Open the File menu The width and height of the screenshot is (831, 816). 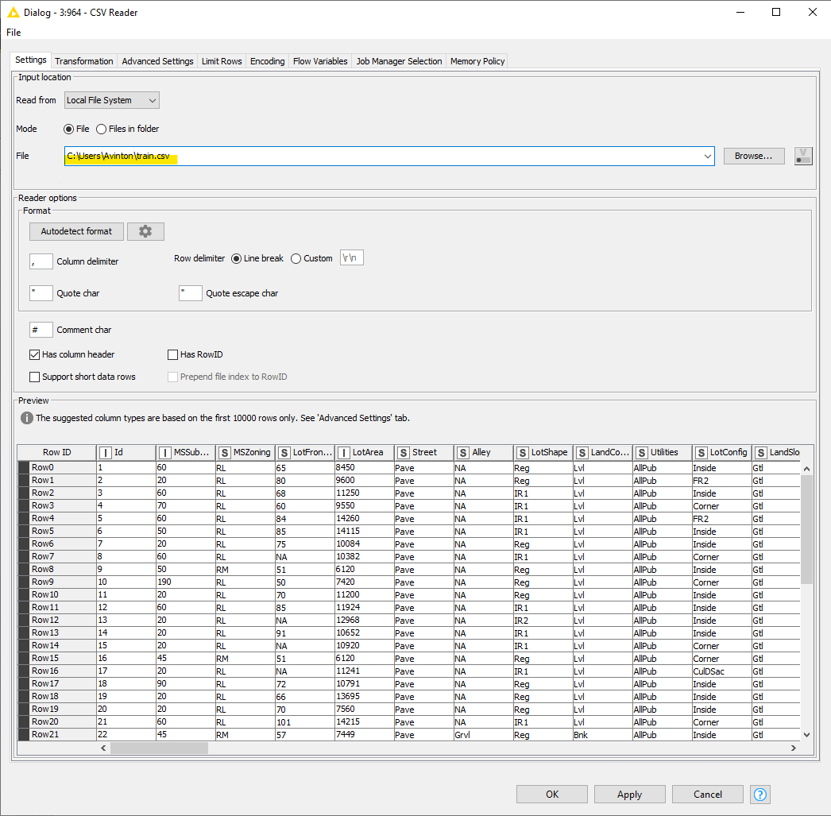[14, 33]
